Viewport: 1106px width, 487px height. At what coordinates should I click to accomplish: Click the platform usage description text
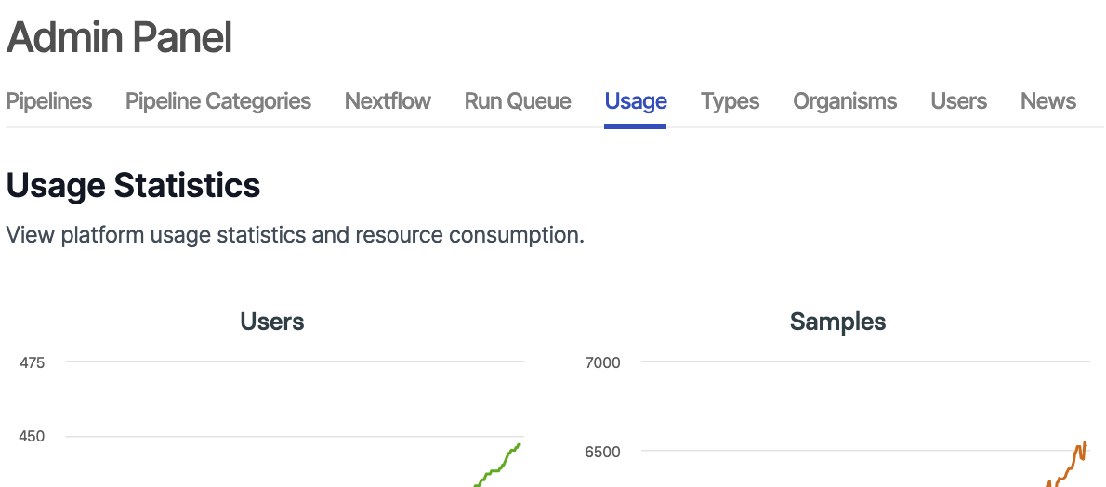[295, 235]
